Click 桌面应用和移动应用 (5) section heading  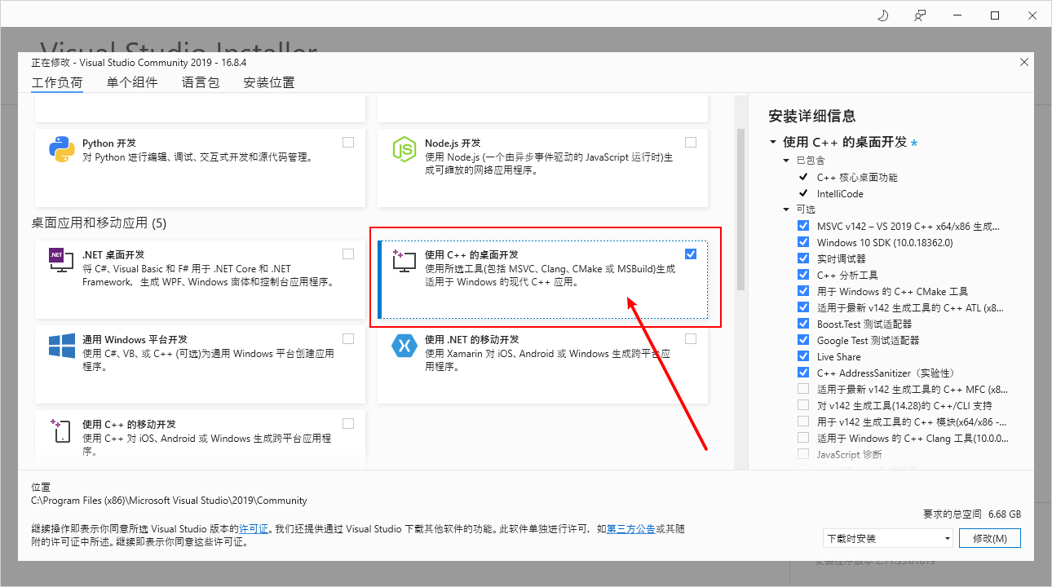(x=99, y=223)
